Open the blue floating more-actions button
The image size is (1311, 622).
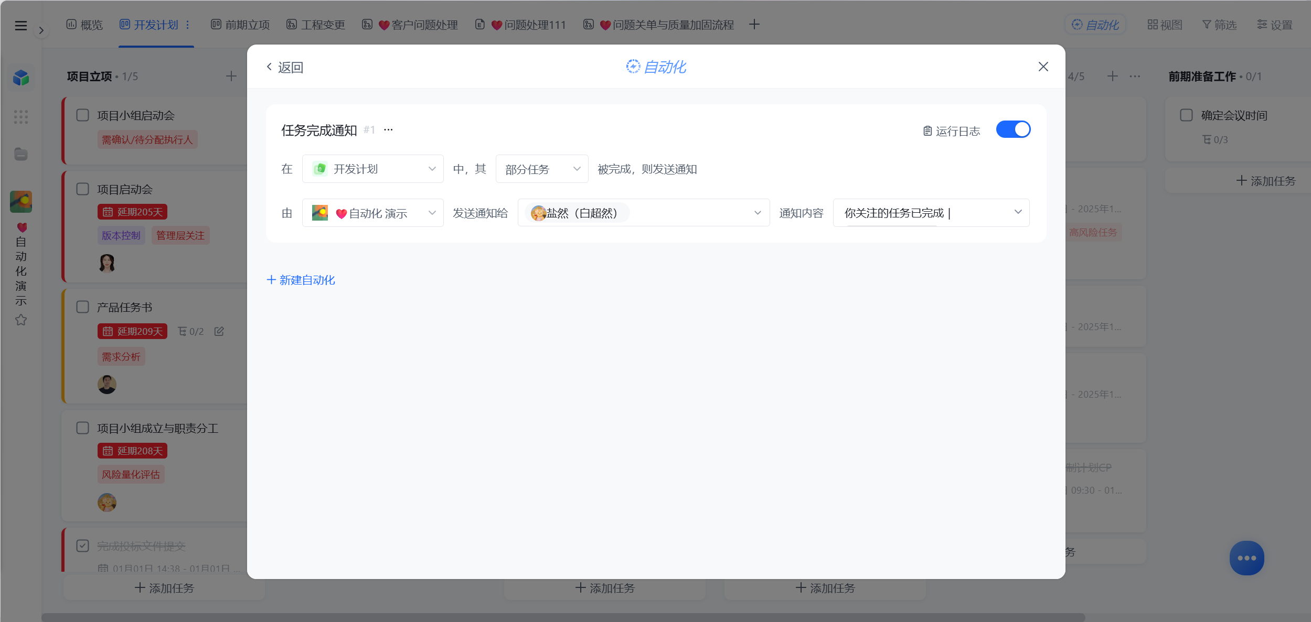click(1246, 558)
